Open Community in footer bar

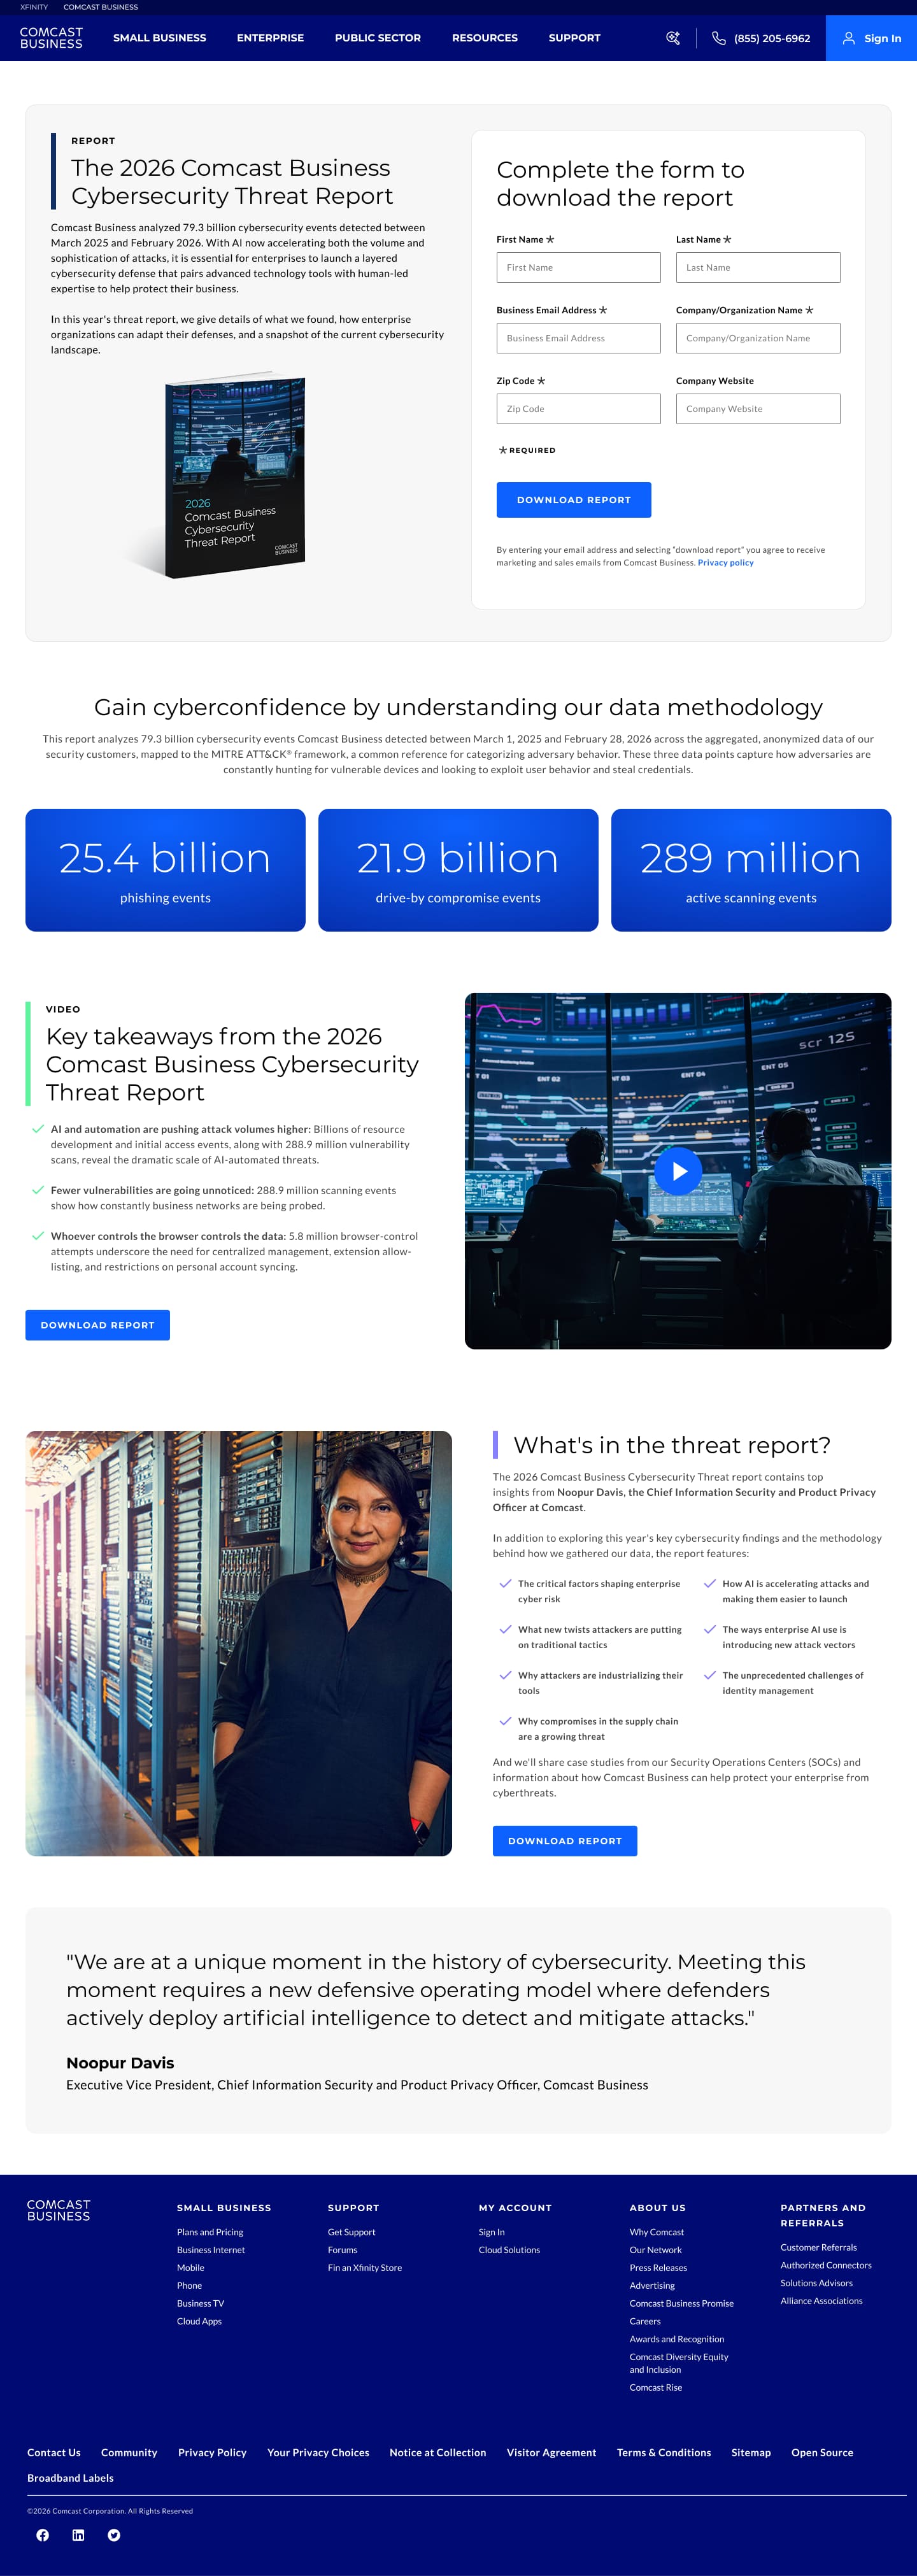pyautogui.click(x=129, y=2452)
